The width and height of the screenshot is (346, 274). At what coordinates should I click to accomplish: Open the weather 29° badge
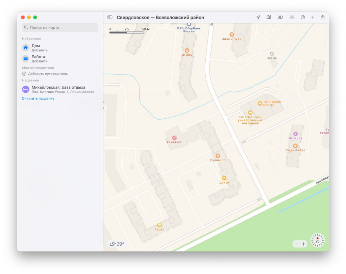[x=117, y=244]
